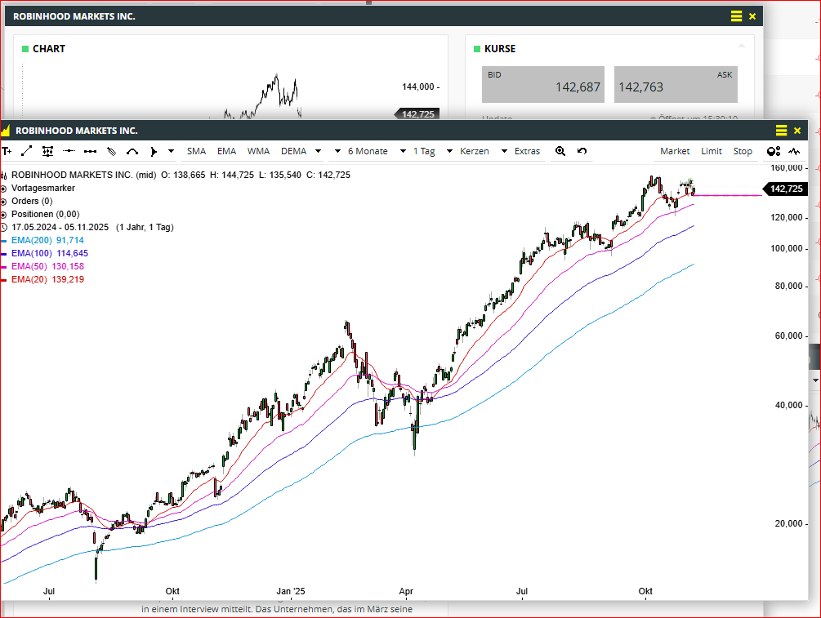
Task: Select the curve arc drawing tool
Action: coord(132,151)
